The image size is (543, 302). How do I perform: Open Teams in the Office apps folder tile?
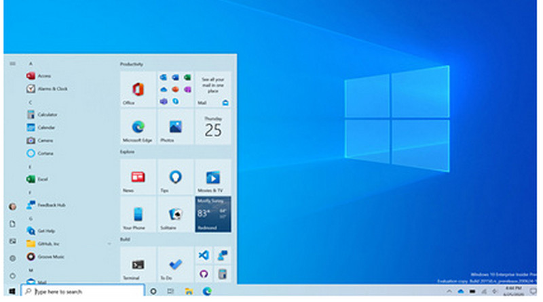tap(164, 102)
